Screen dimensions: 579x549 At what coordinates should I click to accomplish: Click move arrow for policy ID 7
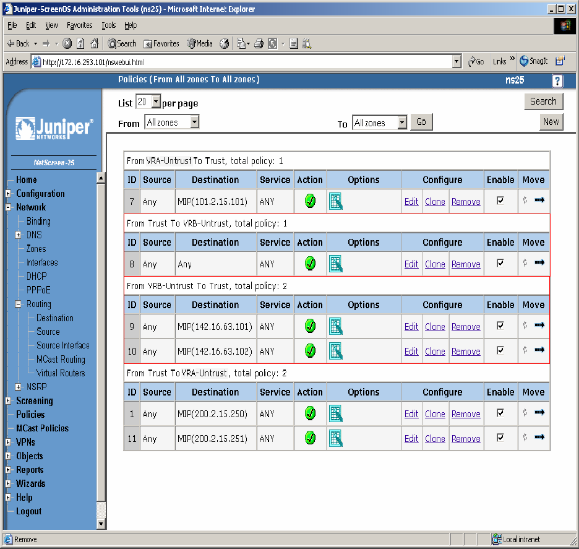tap(539, 201)
